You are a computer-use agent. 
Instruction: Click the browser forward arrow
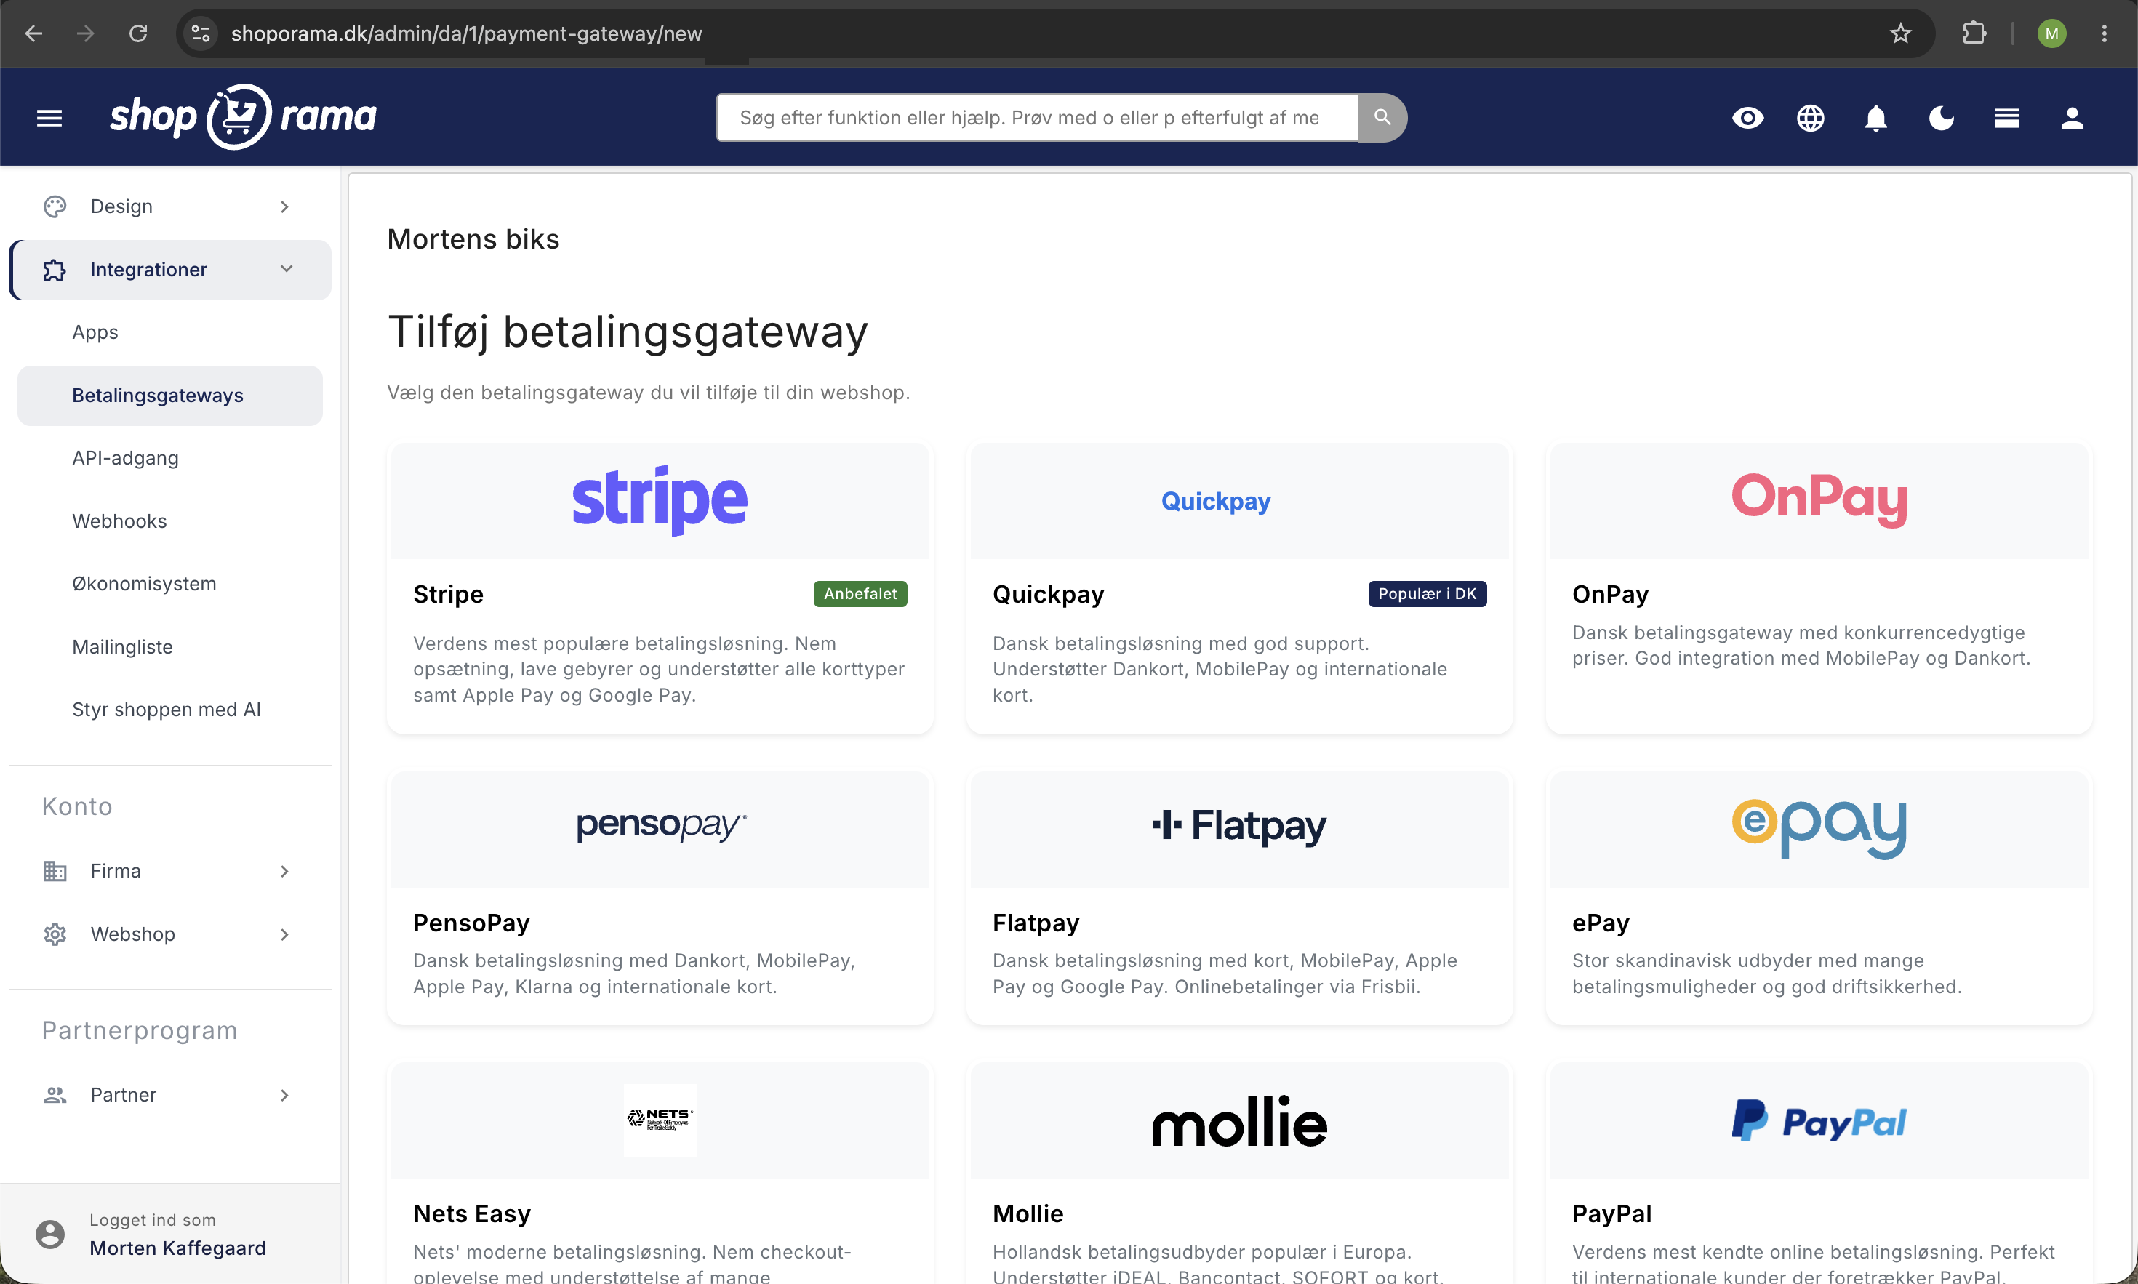(x=85, y=33)
